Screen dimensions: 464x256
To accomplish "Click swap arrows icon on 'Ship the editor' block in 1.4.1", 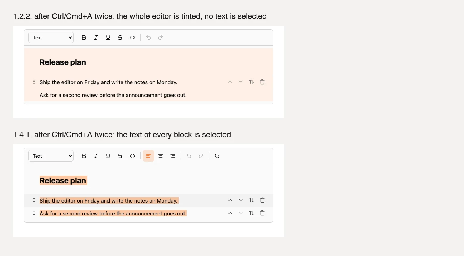I will [x=252, y=200].
